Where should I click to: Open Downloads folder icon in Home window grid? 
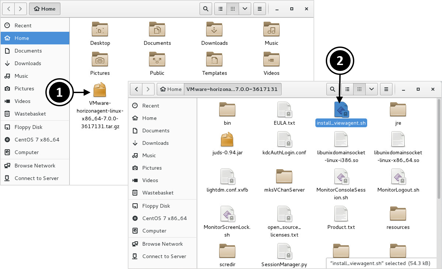click(214, 29)
